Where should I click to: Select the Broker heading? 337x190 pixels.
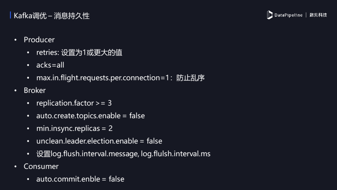click(x=35, y=90)
